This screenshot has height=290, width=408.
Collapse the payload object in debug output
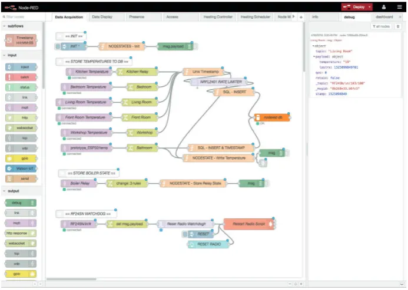pyautogui.click(x=314, y=56)
